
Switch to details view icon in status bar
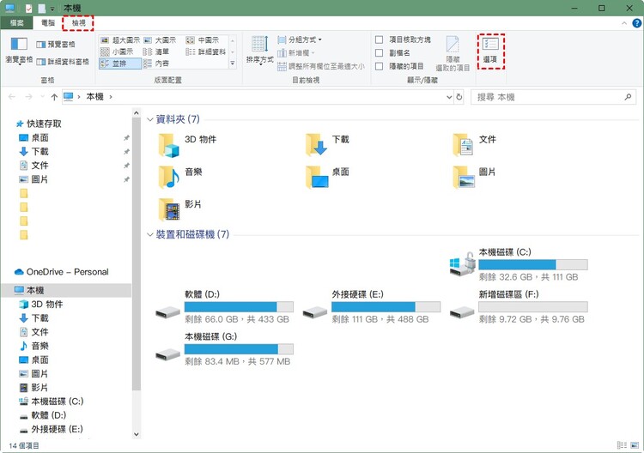tap(623, 445)
